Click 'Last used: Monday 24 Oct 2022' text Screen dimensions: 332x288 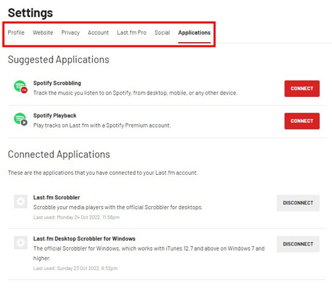[77, 218]
